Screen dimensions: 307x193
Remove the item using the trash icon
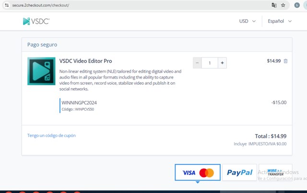tap(286, 61)
